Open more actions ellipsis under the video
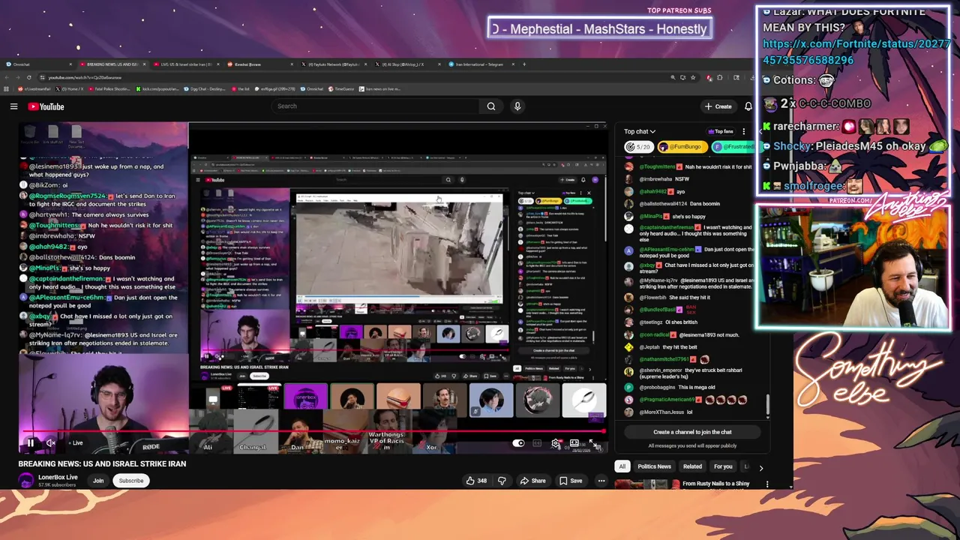Image resolution: width=960 pixels, height=540 pixels. pos(601,481)
